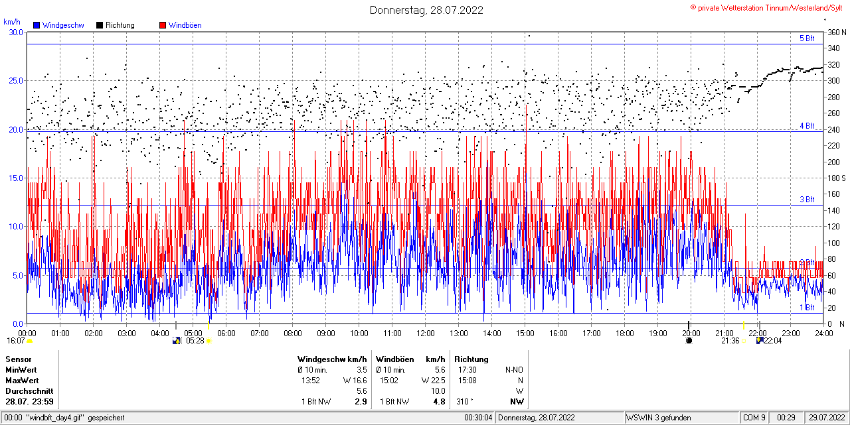
Task: Click the 29.07.2022 status bar date
Action: point(825,418)
